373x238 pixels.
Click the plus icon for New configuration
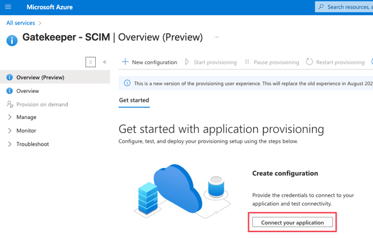click(x=125, y=62)
